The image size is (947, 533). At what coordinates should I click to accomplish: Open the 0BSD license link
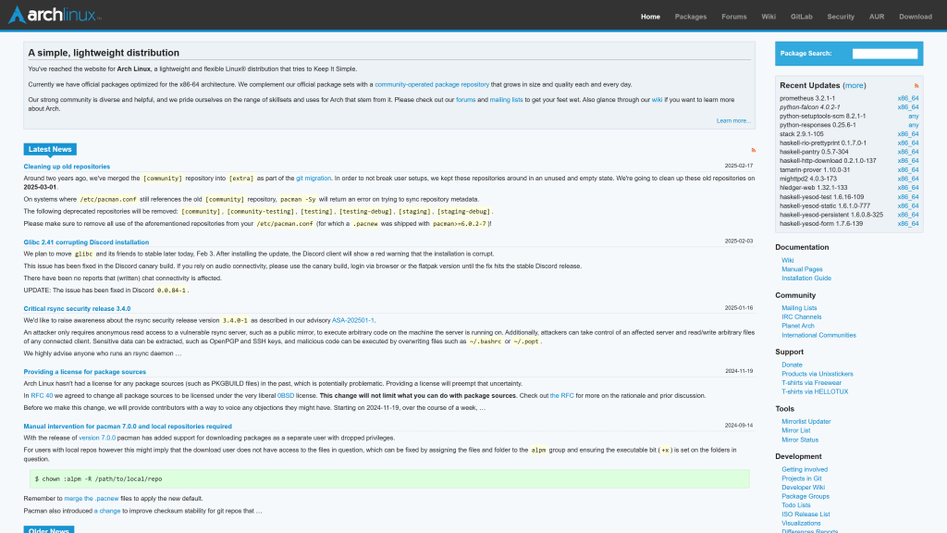[x=286, y=396]
